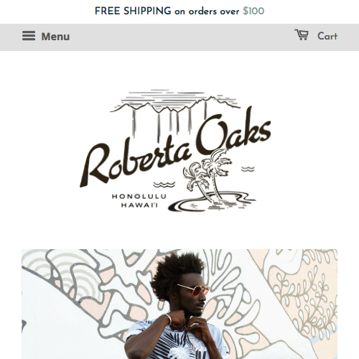Screen dimensions: 359x359
Task: Click the model's printed aloha shirt
Action: coord(176,340)
